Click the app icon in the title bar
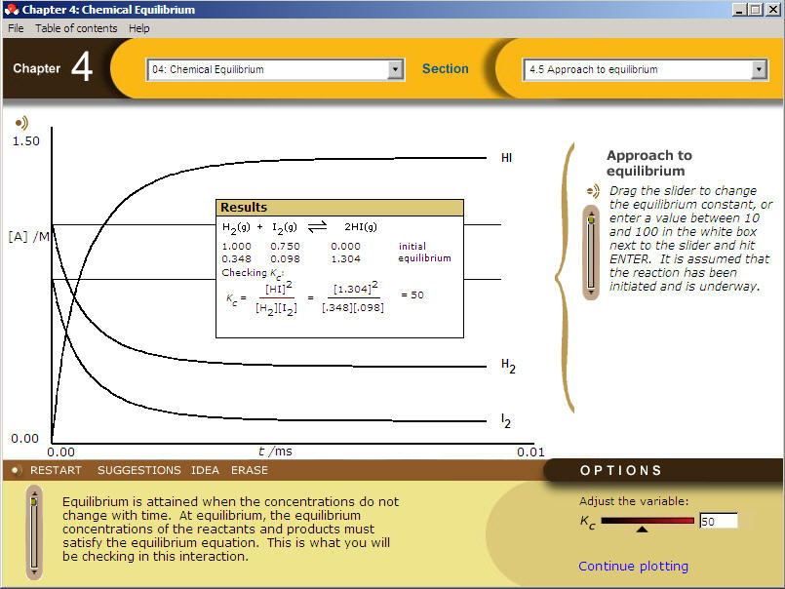Viewport: 785px width, 589px height. pyautogui.click(x=11, y=10)
